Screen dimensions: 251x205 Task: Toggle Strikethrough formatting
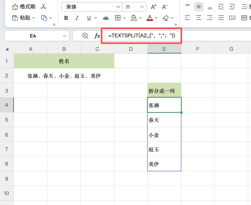[106, 18]
